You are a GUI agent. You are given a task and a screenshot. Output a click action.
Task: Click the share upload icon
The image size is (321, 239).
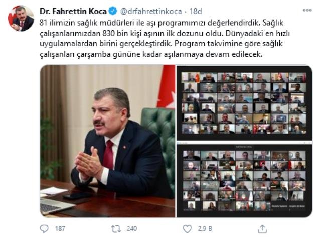[262, 229]
